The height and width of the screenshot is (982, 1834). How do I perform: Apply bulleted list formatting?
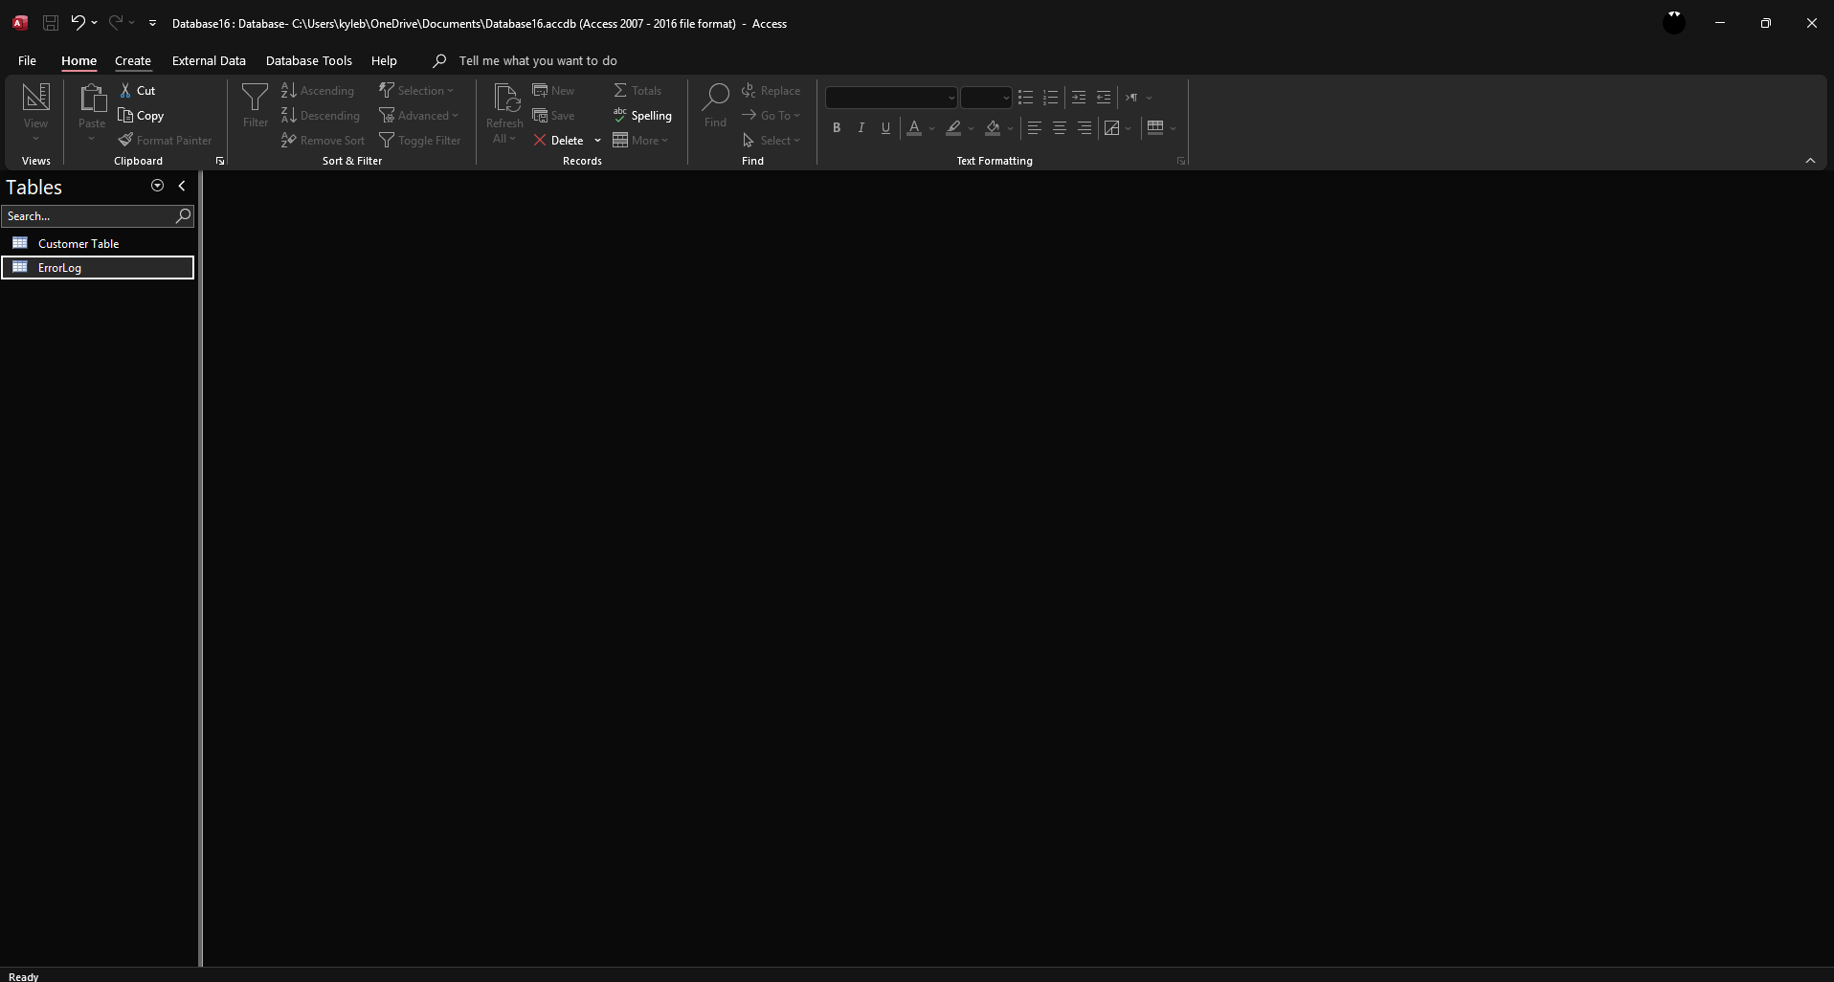1025,98
